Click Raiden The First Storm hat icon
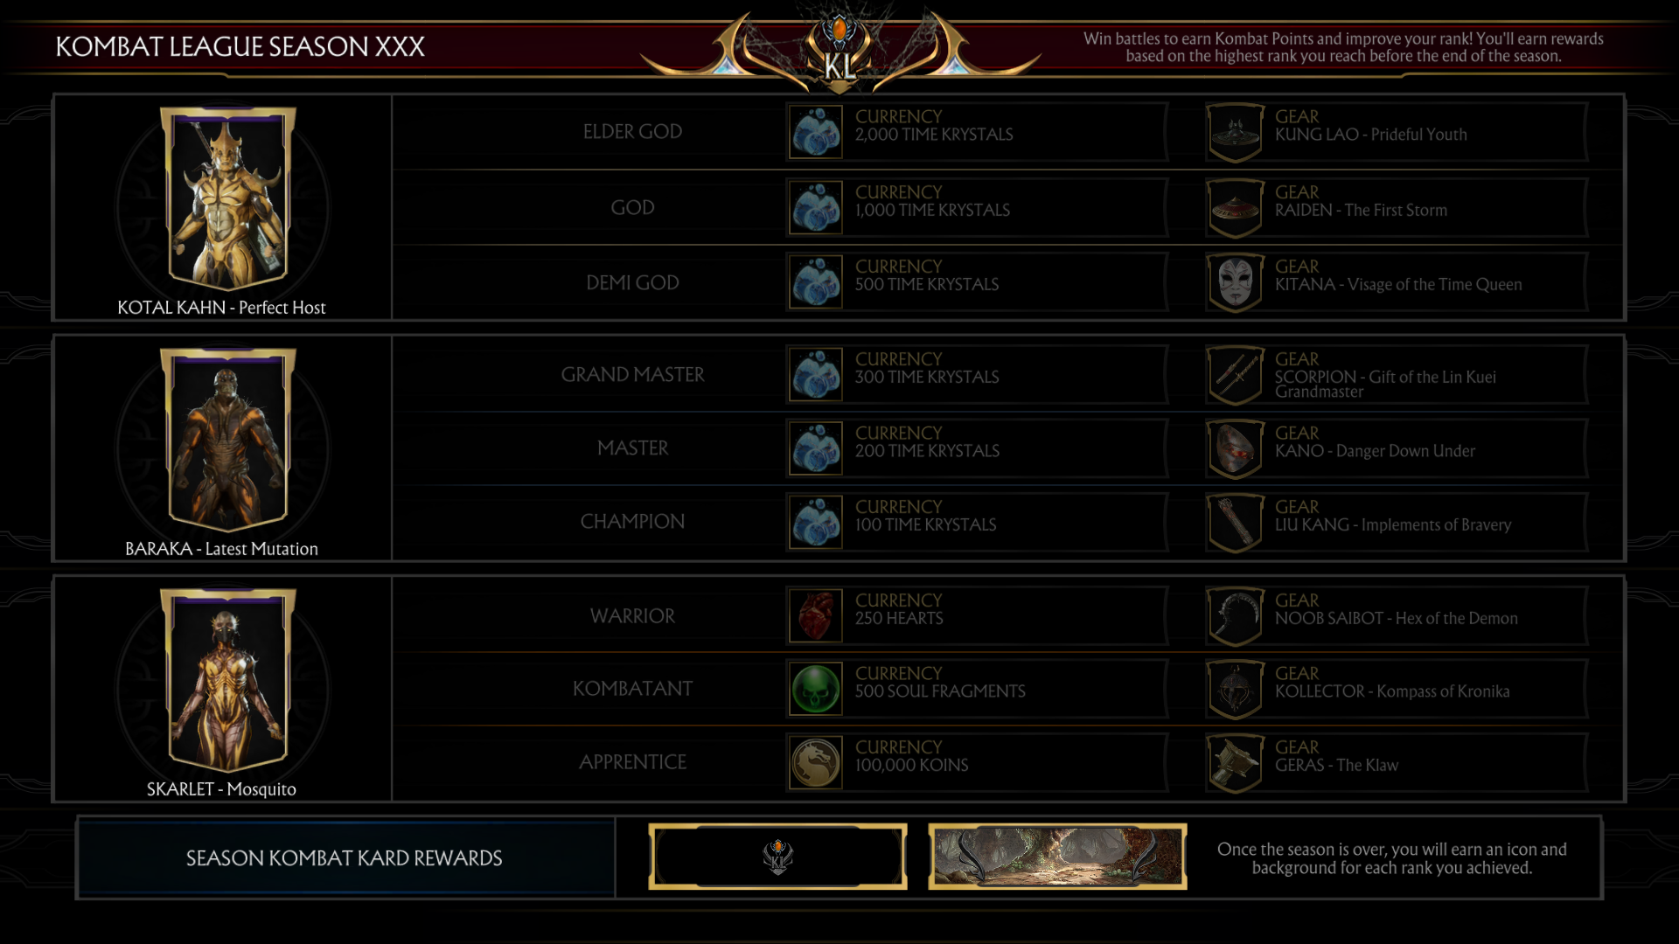The height and width of the screenshot is (944, 1679). pos(1236,208)
